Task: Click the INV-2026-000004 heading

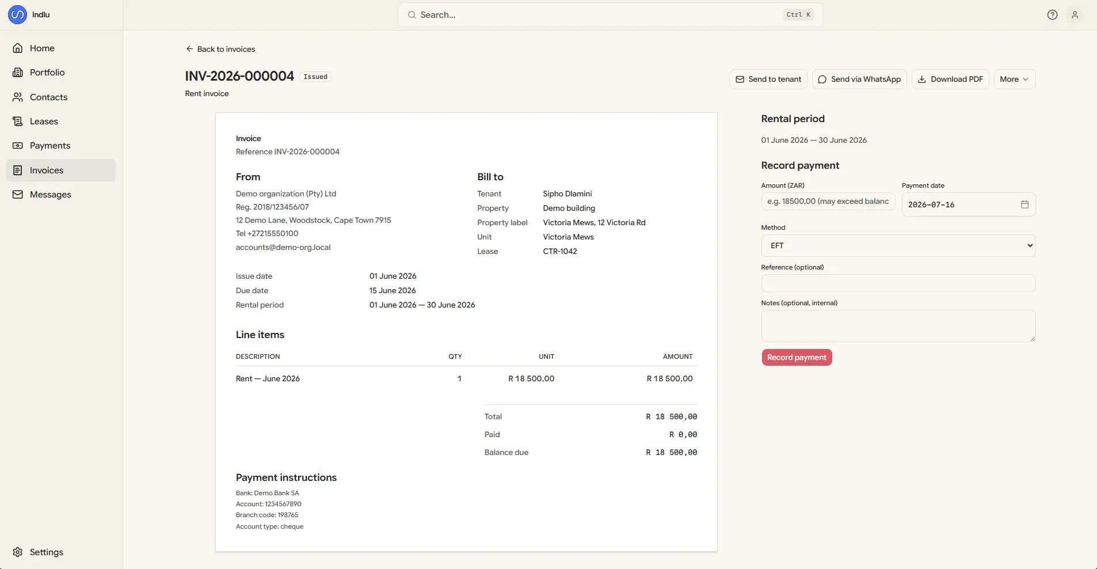Action: coord(239,76)
